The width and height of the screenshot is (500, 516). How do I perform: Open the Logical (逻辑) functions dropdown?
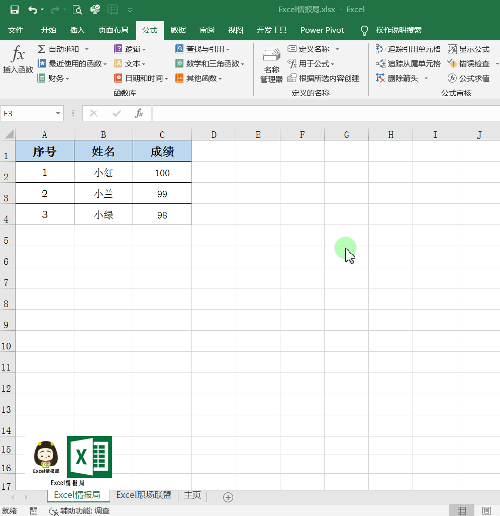coord(130,49)
